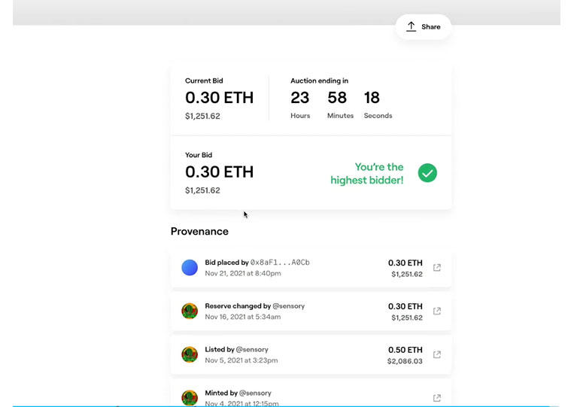This screenshot has height=407, width=574.
Task: Click 'Nov 16, 2021 at 5:34am' timestamp
Action: (x=243, y=317)
